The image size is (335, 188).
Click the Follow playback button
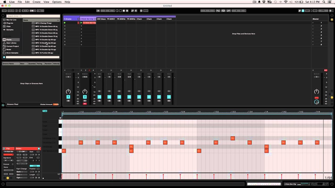tap(98, 11)
